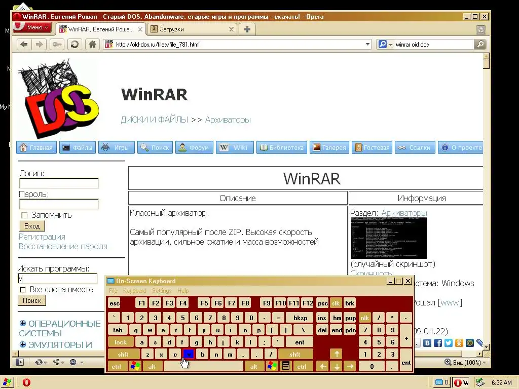Open the home page icon
519x389 pixels.
92,45
